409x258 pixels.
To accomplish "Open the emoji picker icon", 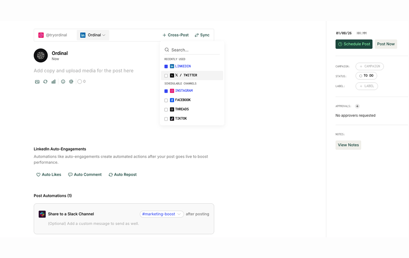I will (x=63, y=82).
